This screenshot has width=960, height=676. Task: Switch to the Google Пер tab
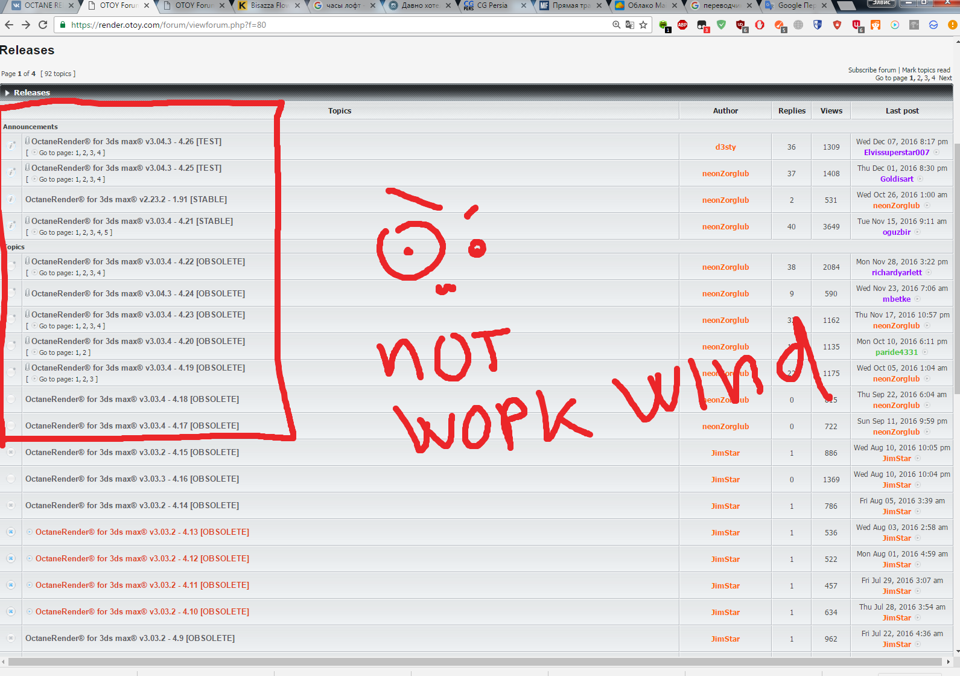tap(796, 5)
